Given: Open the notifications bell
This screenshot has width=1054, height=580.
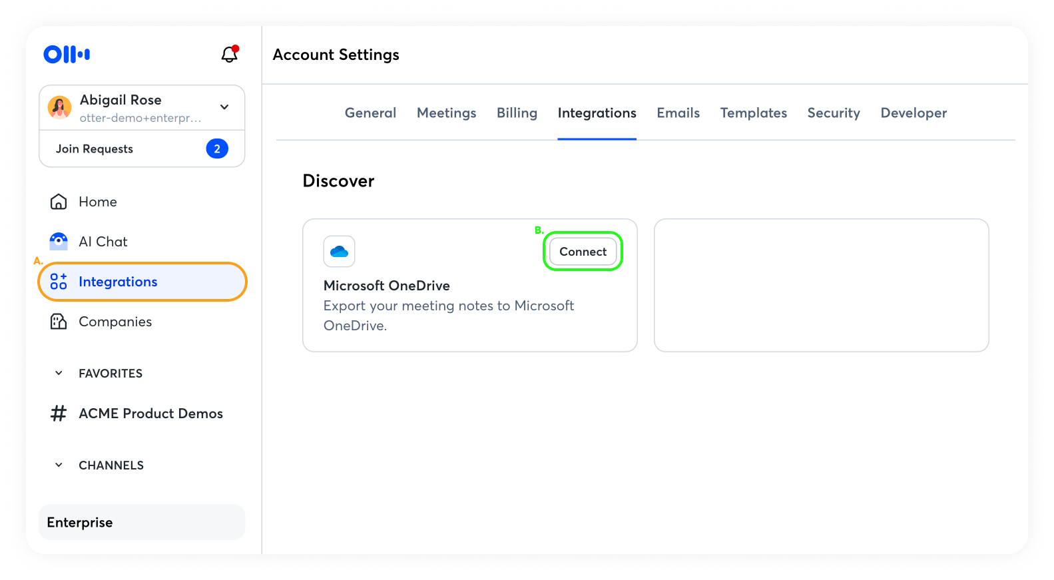Looking at the screenshot, I should click(x=230, y=54).
